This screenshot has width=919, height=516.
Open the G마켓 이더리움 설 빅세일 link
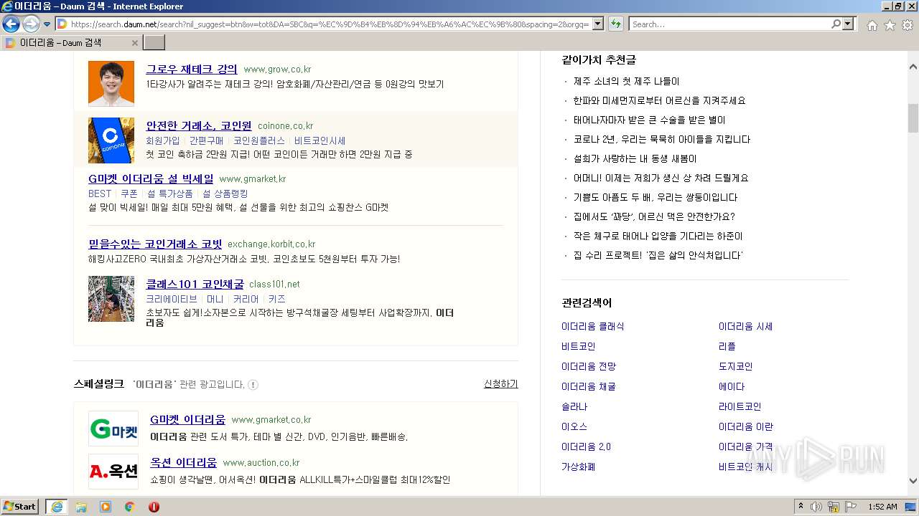151,178
